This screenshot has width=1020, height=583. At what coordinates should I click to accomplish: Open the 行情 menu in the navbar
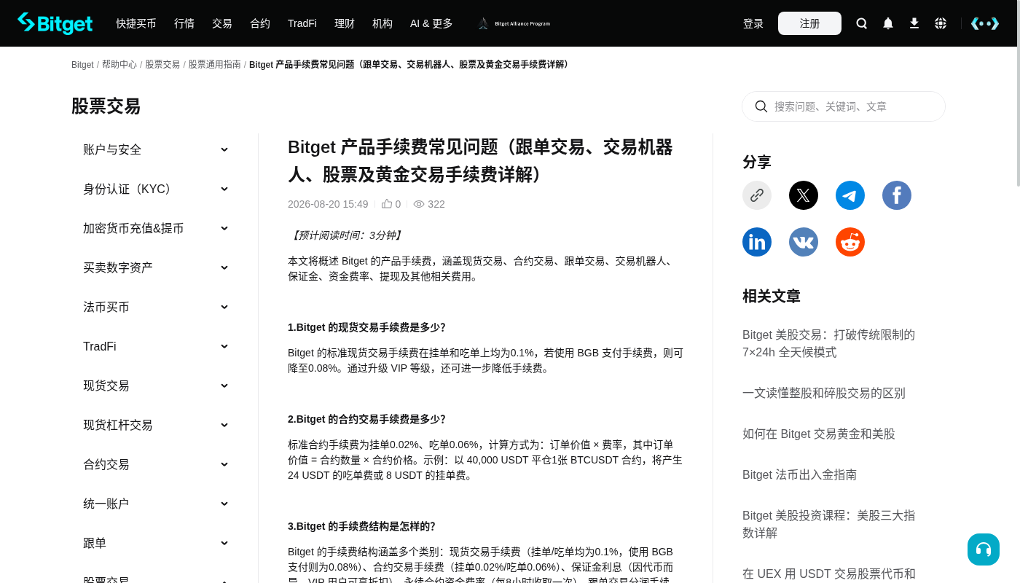[184, 23]
